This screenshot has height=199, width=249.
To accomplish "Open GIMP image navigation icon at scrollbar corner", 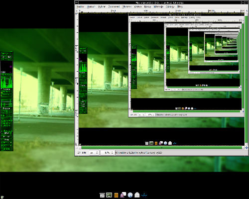I will [247, 147].
